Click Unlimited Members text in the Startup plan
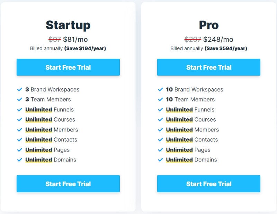277x214 pixels. pos(52,129)
